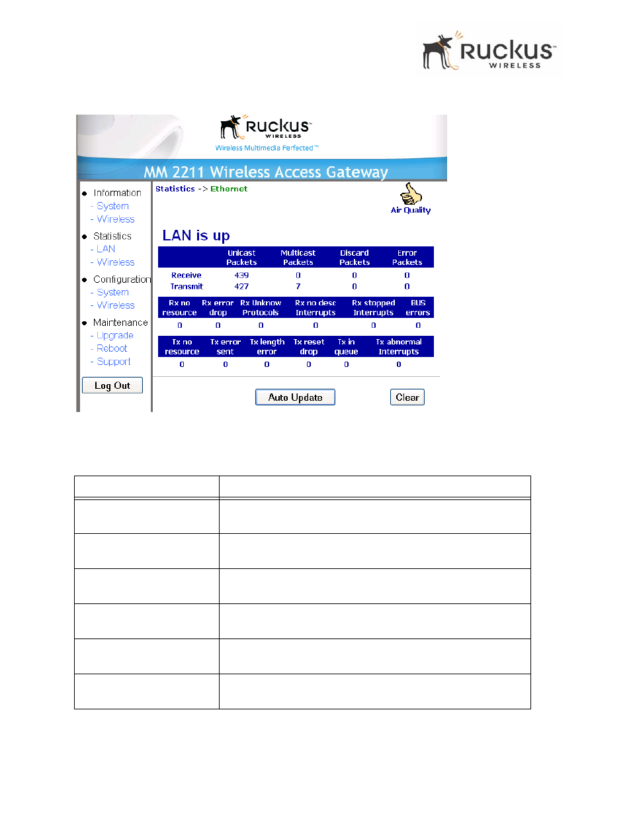
Task: Click the receive unicast value 439
Action: [x=241, y=276]
